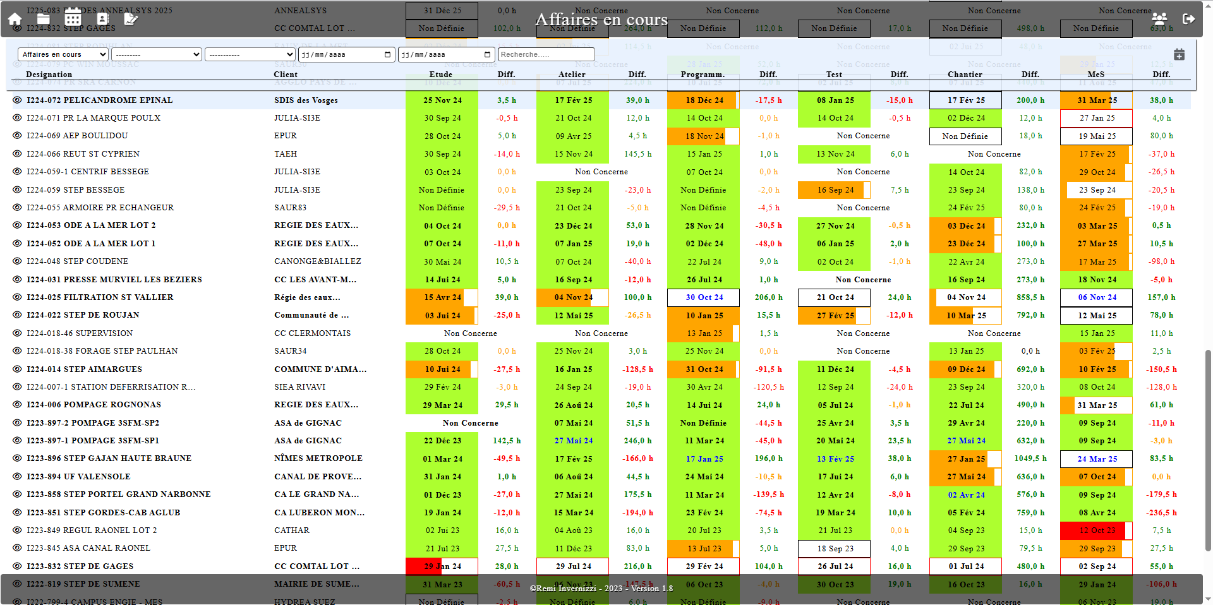Click blue Programm. date '30 Oct 24' cell

coord(704,297)
